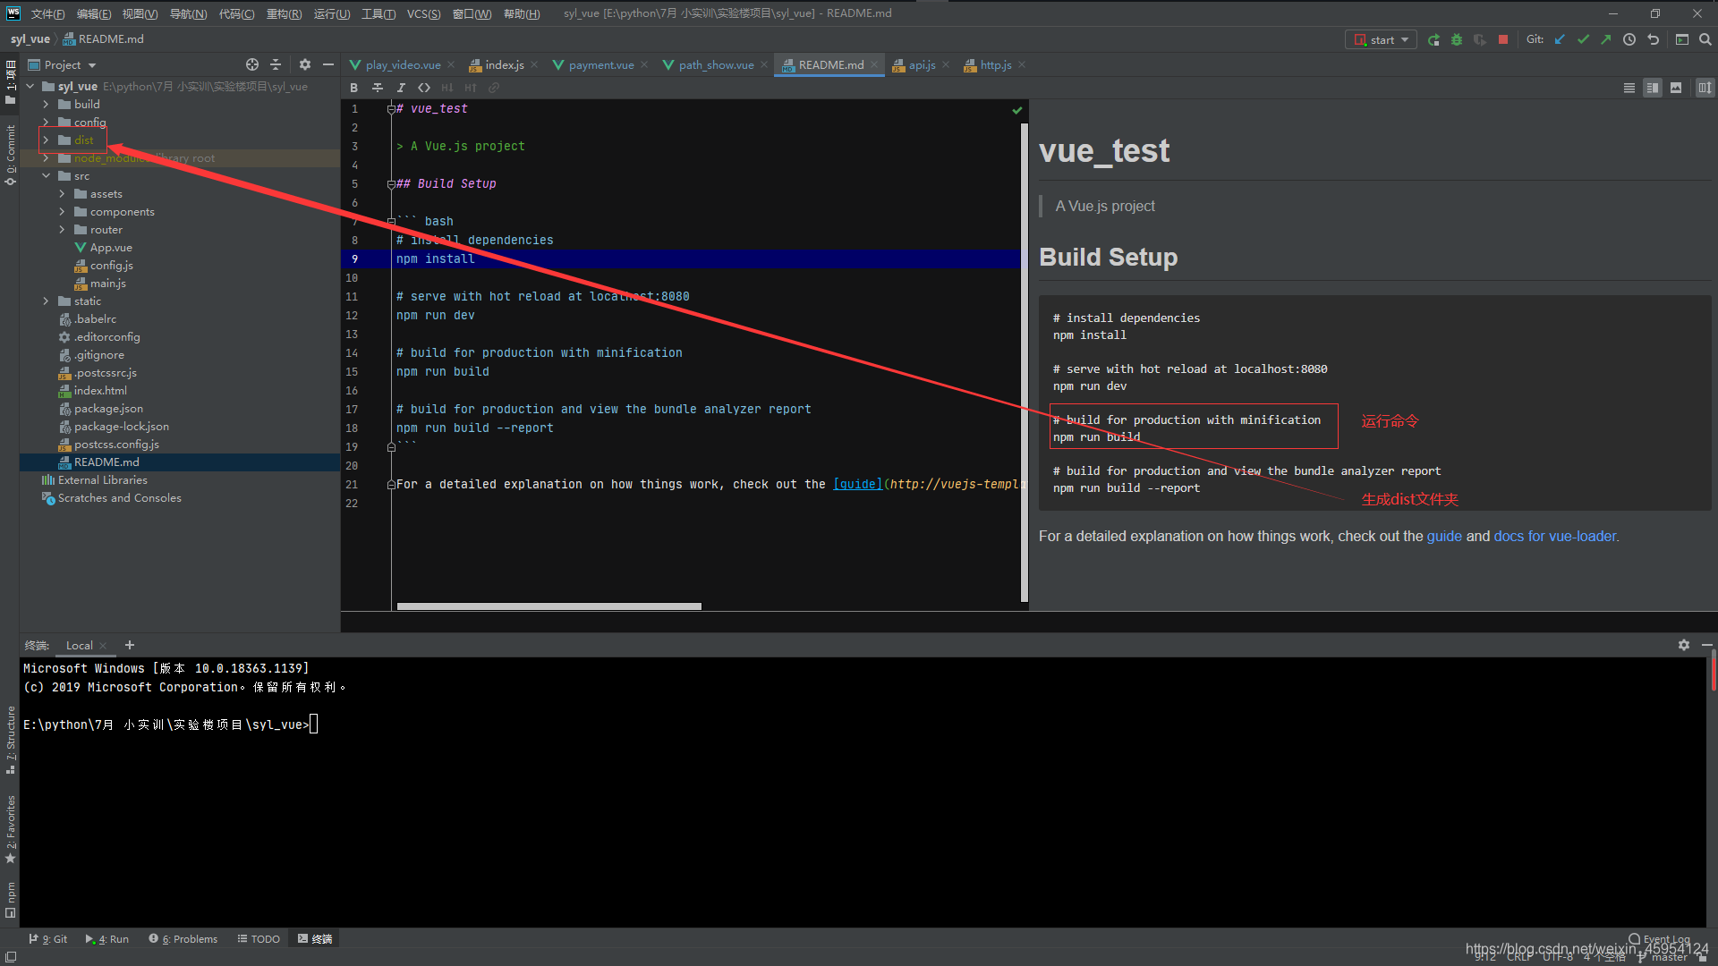
Task: Click the Git push green arrow
Action: (x=1606, y=39)
